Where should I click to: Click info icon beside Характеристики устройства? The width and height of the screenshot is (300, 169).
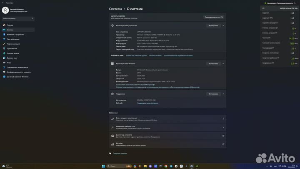point(112,25)
